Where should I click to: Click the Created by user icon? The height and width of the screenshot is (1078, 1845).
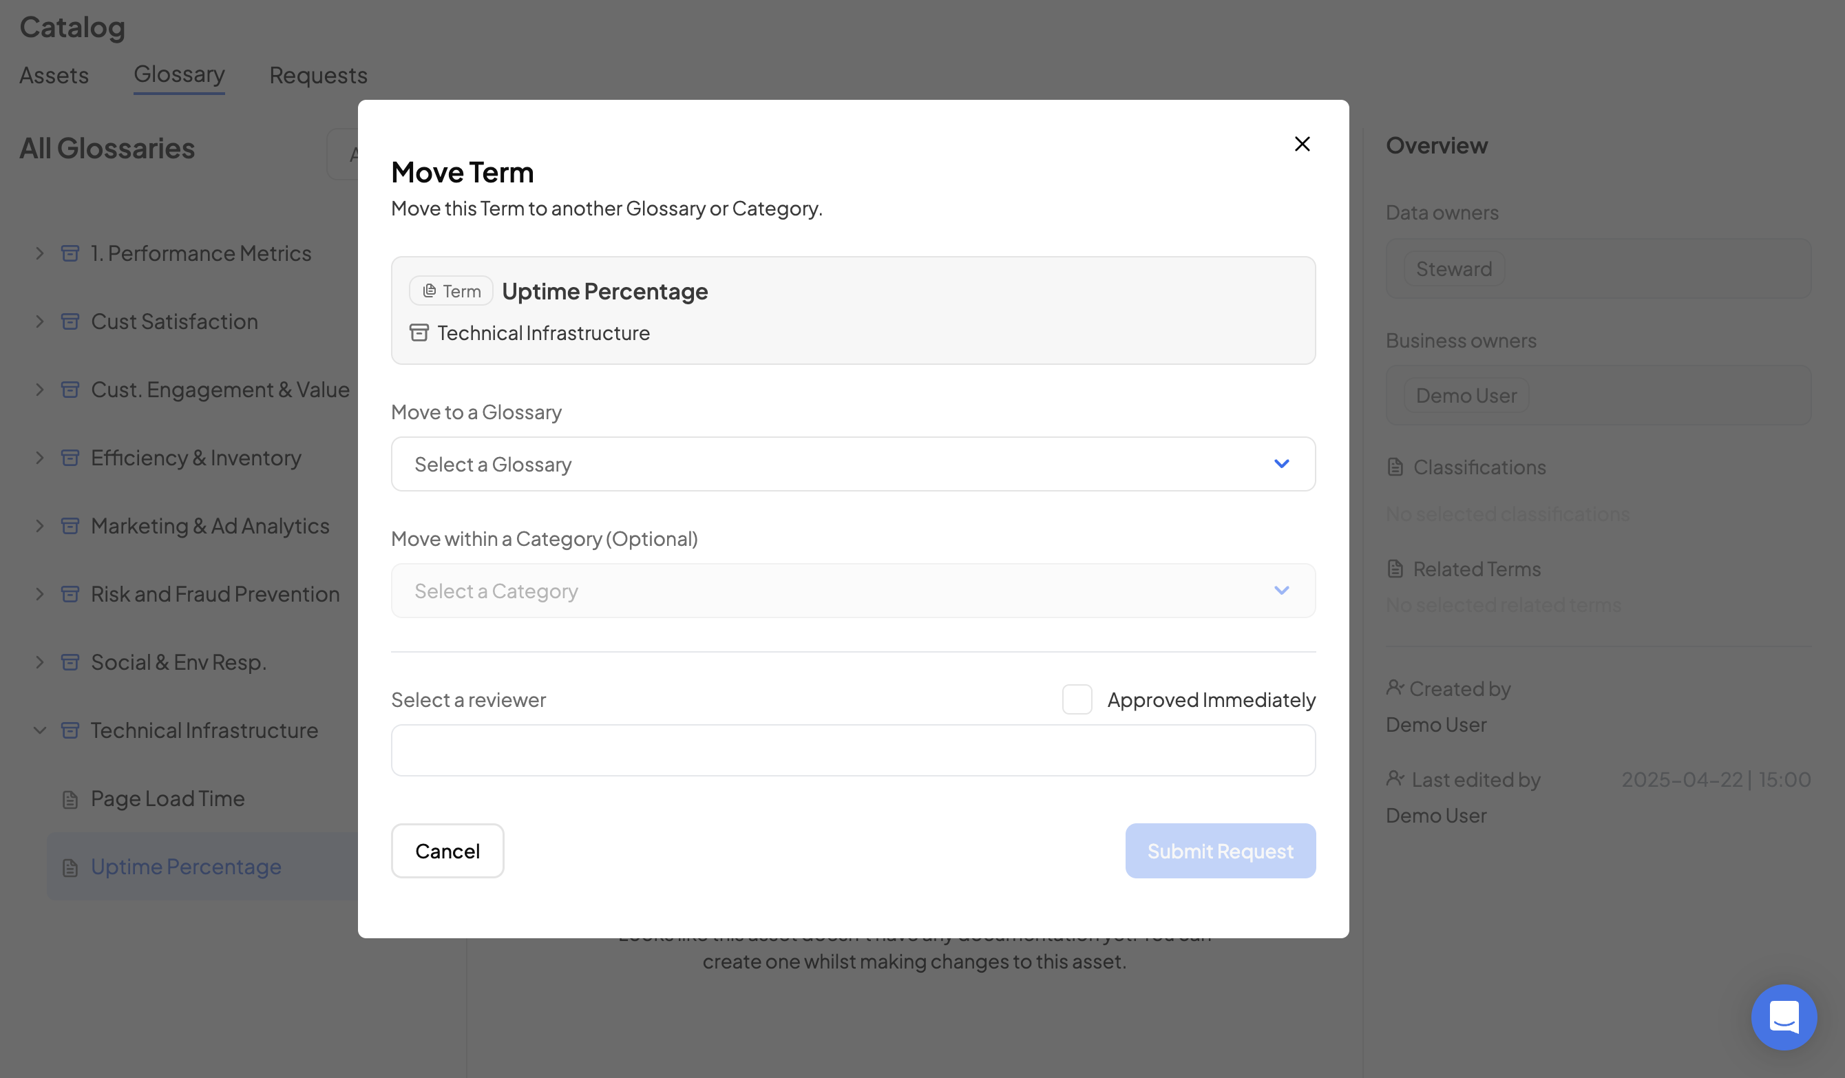tap(1395, 688)
